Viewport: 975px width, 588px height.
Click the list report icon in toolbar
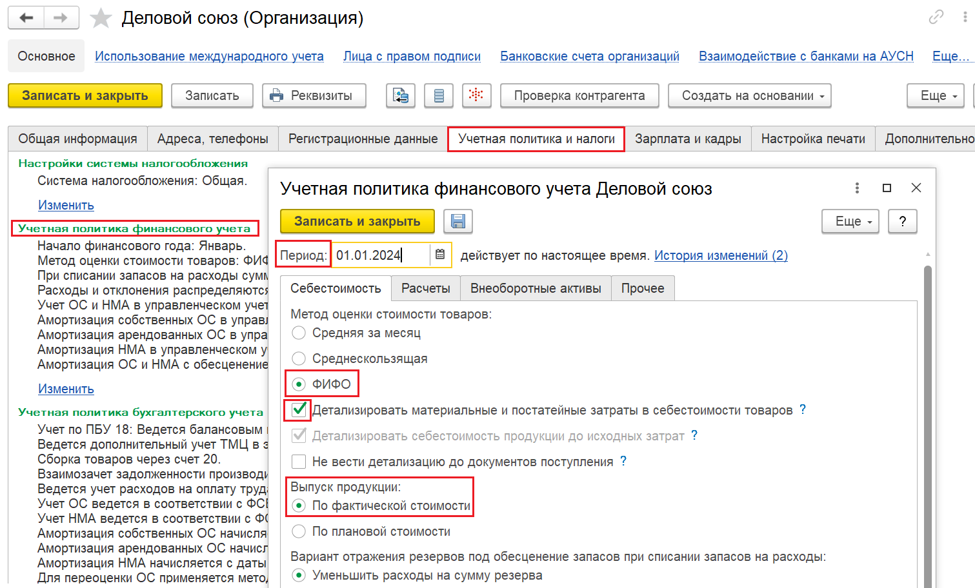click(439, 95)
